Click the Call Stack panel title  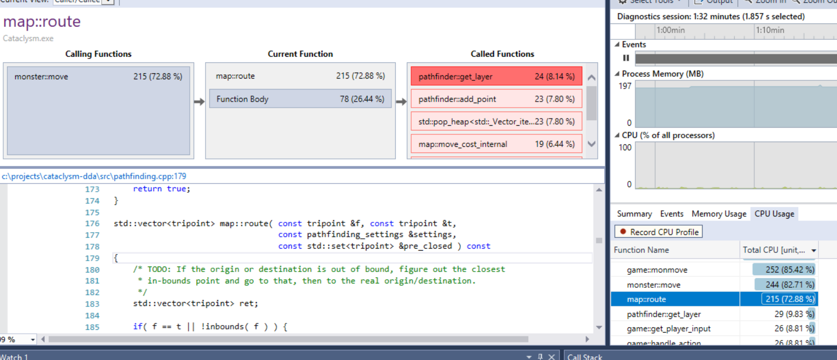pyautogui.click(x=584, y=357)
